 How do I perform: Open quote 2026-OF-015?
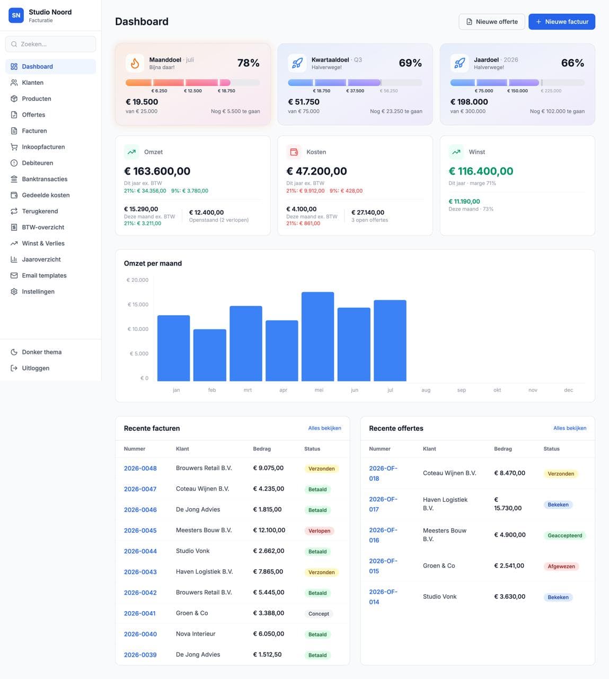(x=383, y=566)
